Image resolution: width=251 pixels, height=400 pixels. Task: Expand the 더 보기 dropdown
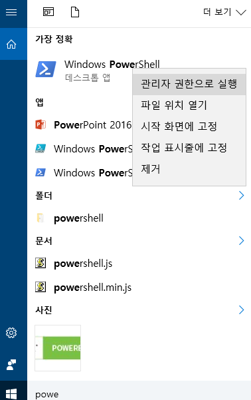click(x=224, y=12)
